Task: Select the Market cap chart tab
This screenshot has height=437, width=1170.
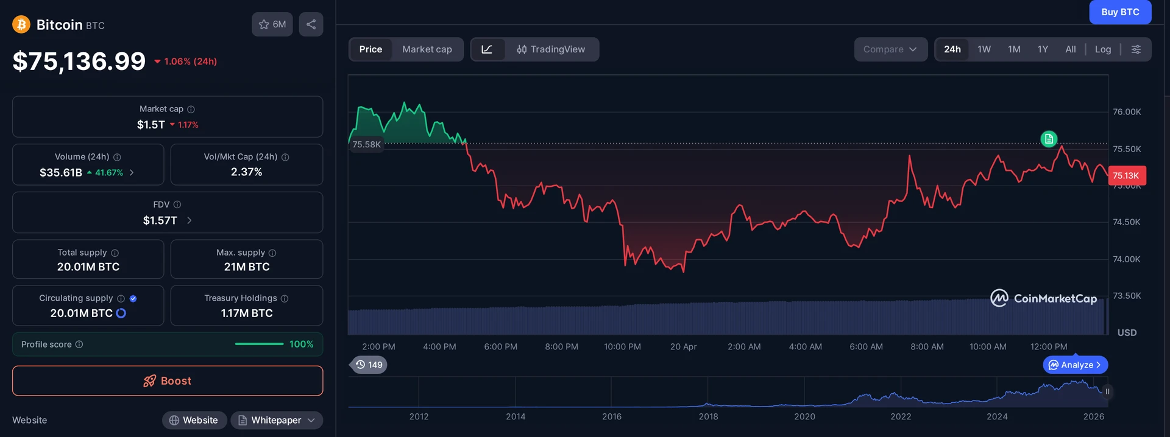Action: point(427,49)
